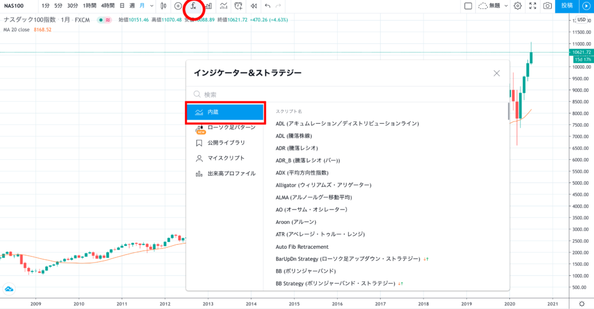Choose BB (ボリンジャーバンド) indicator

(x=306, y=271)
